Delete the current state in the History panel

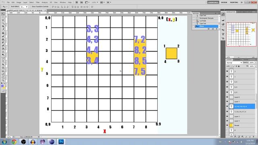point(217,29)
